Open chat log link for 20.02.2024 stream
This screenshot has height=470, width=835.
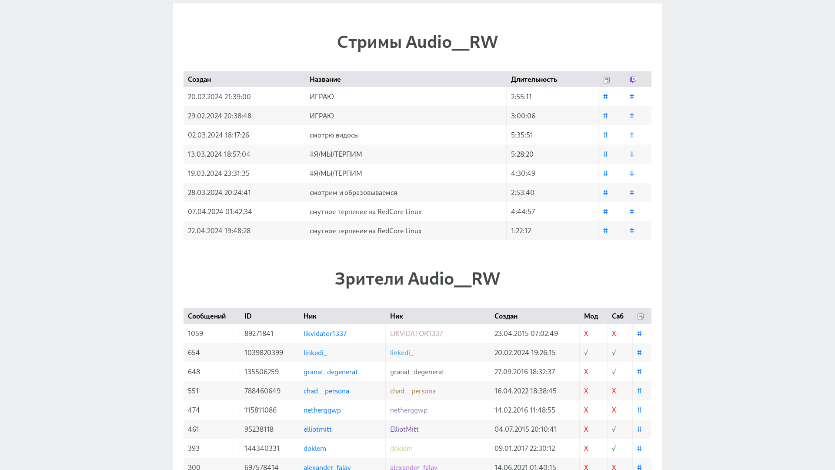click(x=605, y=97)
